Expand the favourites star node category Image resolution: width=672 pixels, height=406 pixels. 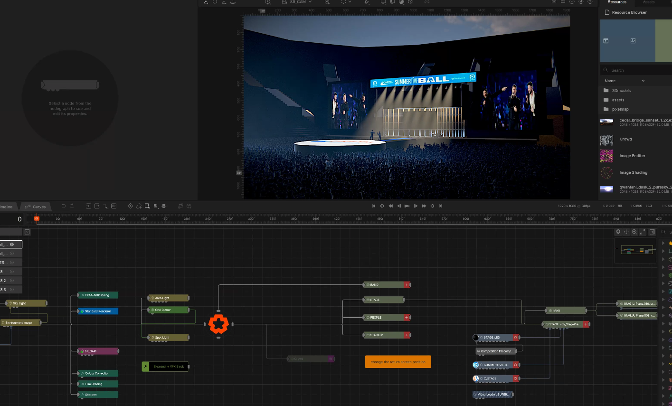(663, 243)
